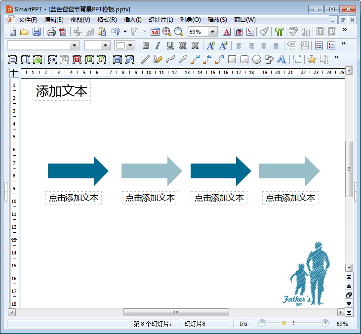The height and width of the screenshot is (334, 361).
Task: Open the 幻灯片(L) menu
Action: tap(160, 20)
